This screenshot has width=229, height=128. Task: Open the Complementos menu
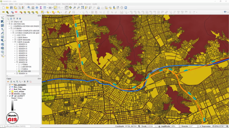[x=41, y=4]
